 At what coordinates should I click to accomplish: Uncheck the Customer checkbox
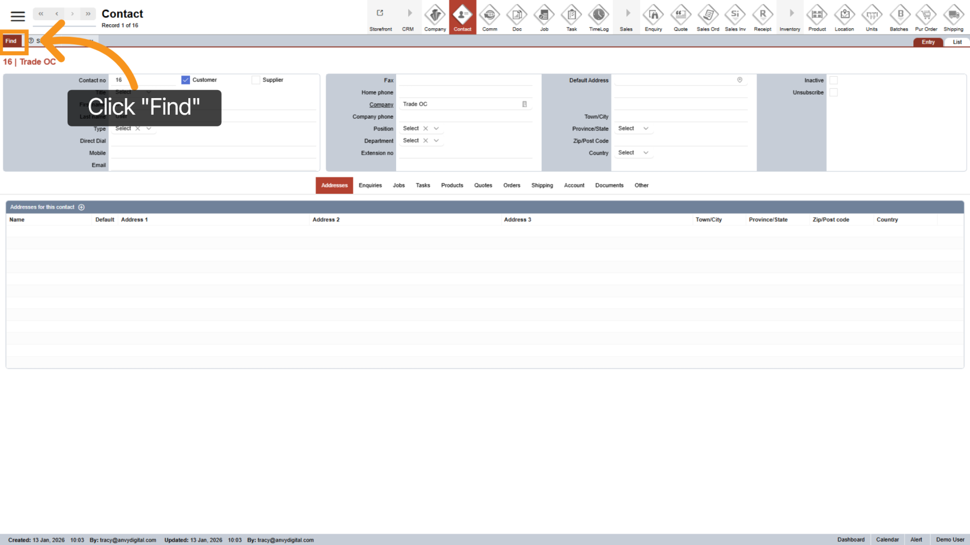(185, 80)
